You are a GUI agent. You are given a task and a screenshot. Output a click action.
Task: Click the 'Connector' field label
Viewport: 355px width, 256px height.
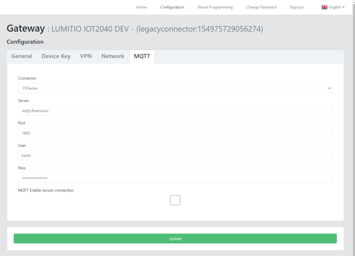(27, 78)
